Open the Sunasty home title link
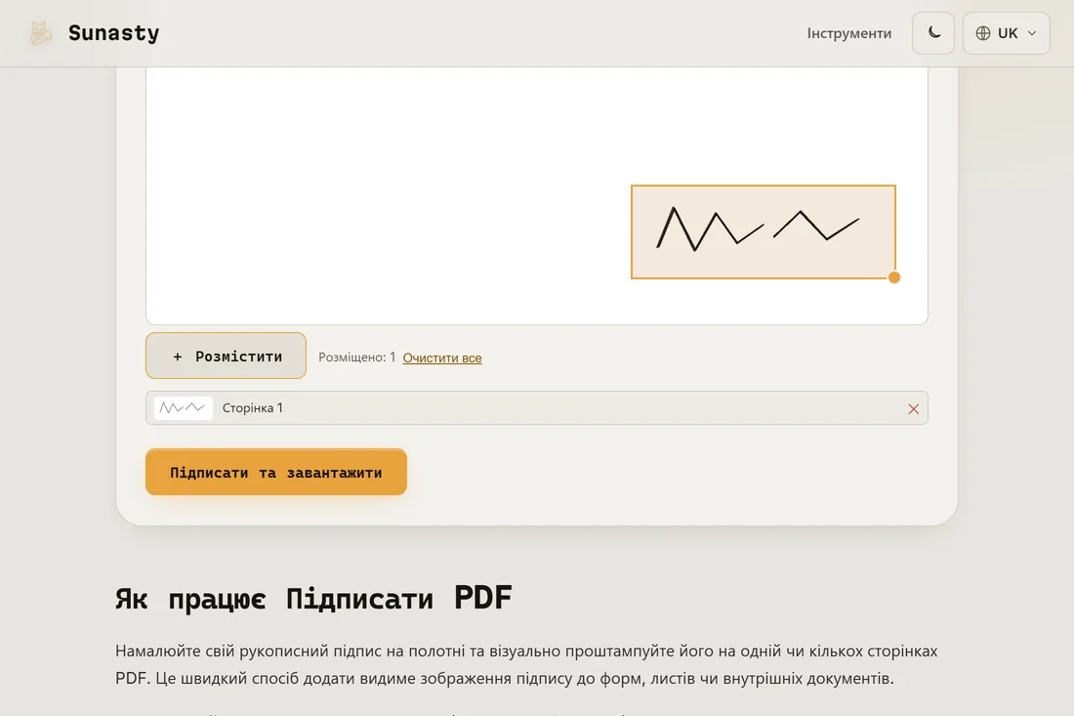Image resolution: width=1074 pixels, height=716 pixels. 113,33
